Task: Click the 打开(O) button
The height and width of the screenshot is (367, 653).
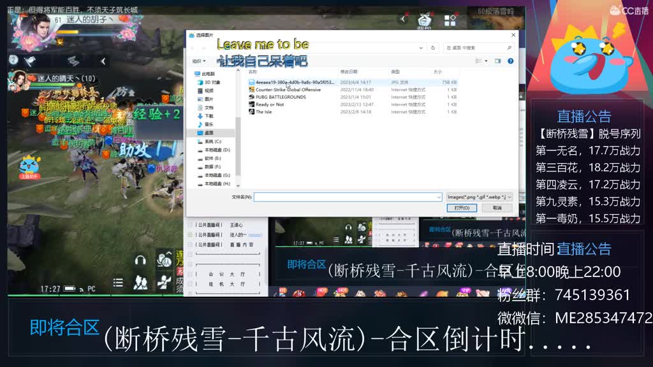Action: click(462, 208)
